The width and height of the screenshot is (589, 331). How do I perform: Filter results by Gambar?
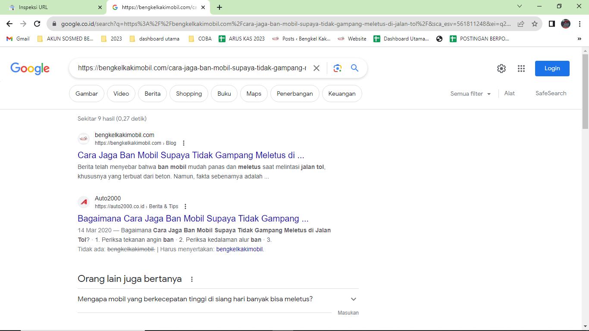click(x=87, y=94)
